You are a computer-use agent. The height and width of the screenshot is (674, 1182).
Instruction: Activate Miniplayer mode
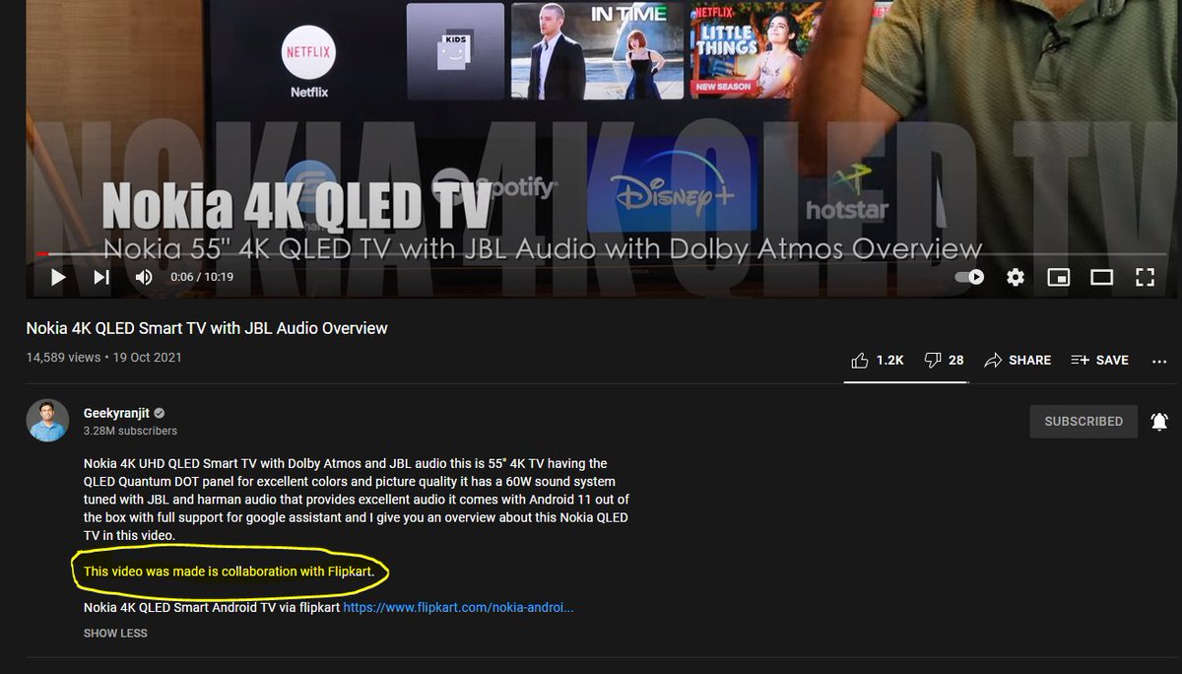point(1058,277)
